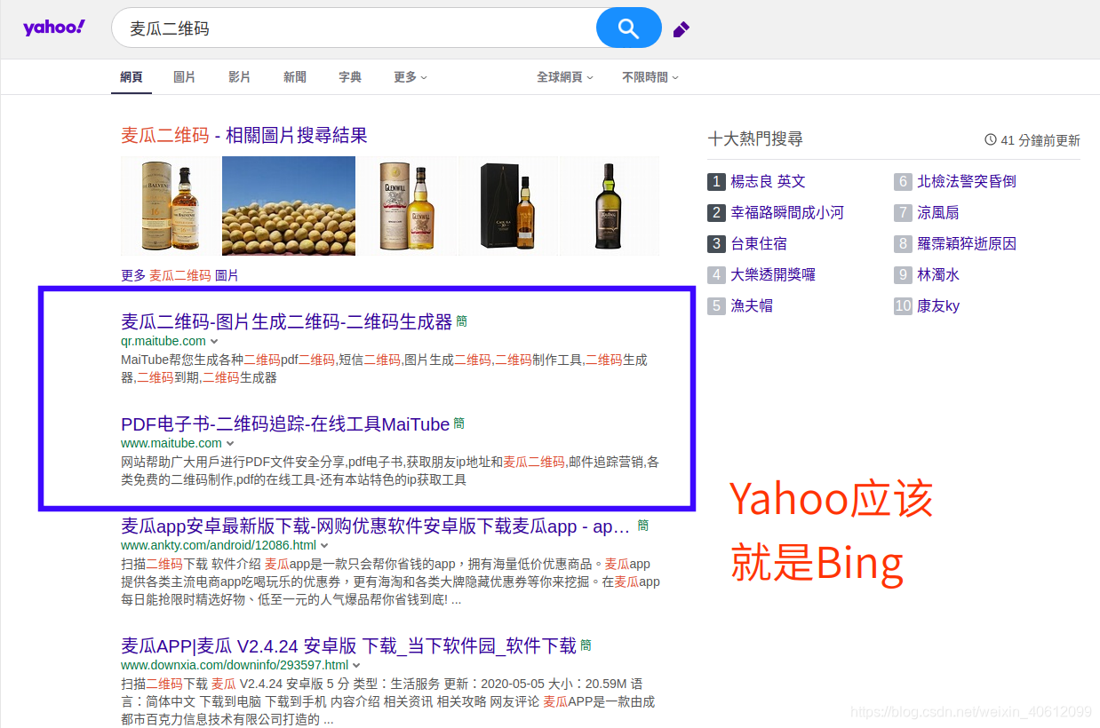Click the www.maitube.com URL text
The image size is (1100, 728).
(171, 443)
